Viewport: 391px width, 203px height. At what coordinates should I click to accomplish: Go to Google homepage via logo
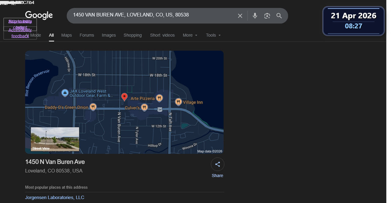39,15
